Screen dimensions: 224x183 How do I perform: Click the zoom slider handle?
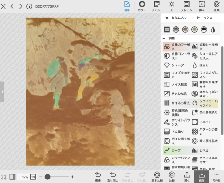(x=47, y=177)
